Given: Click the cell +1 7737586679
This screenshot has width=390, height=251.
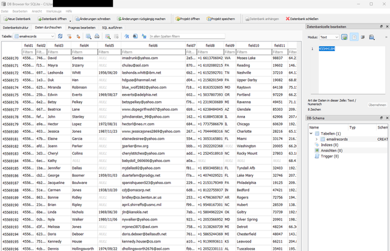Looking at the screenshot, I should pos(210,124).
